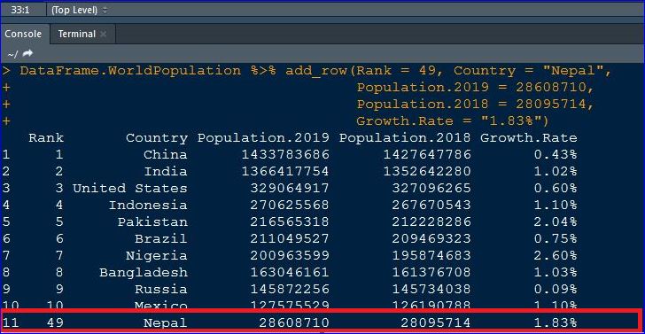The width and height of the screenshot is (645, 334).
Task: Click the United States country cell
Action: [x=130, y=189]
